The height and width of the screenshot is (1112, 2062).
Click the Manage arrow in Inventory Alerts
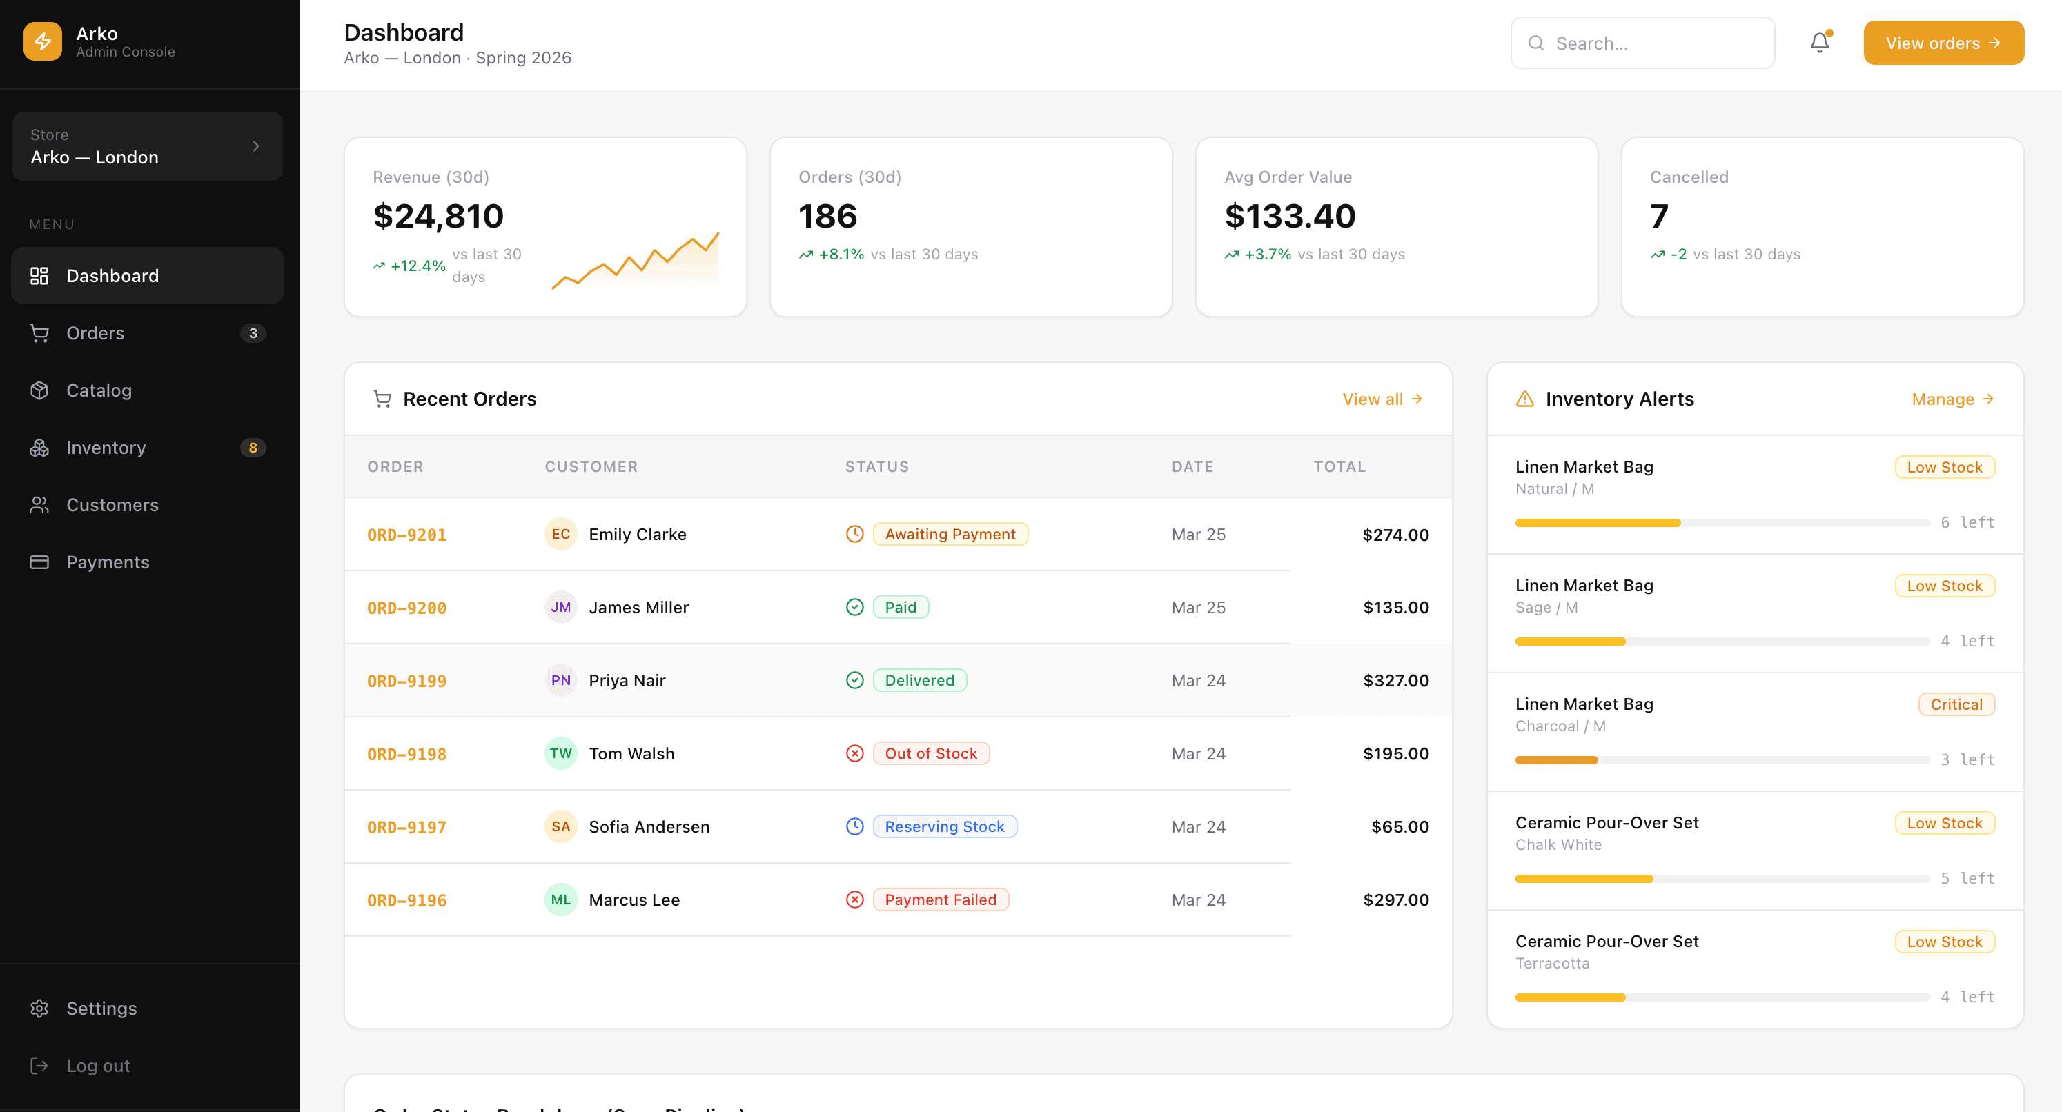[1952, 399]
